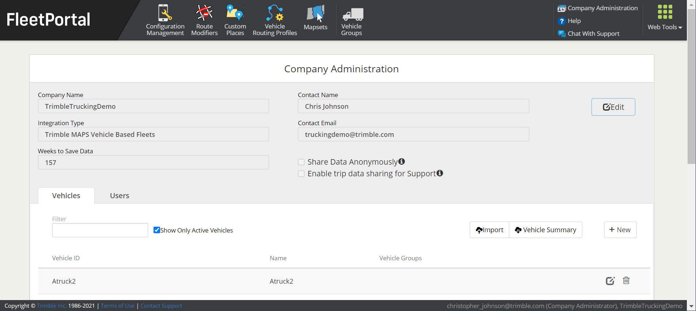
Task: Toggle Enable trip data sharing checkbox
Action: click(x=301, y=174)
